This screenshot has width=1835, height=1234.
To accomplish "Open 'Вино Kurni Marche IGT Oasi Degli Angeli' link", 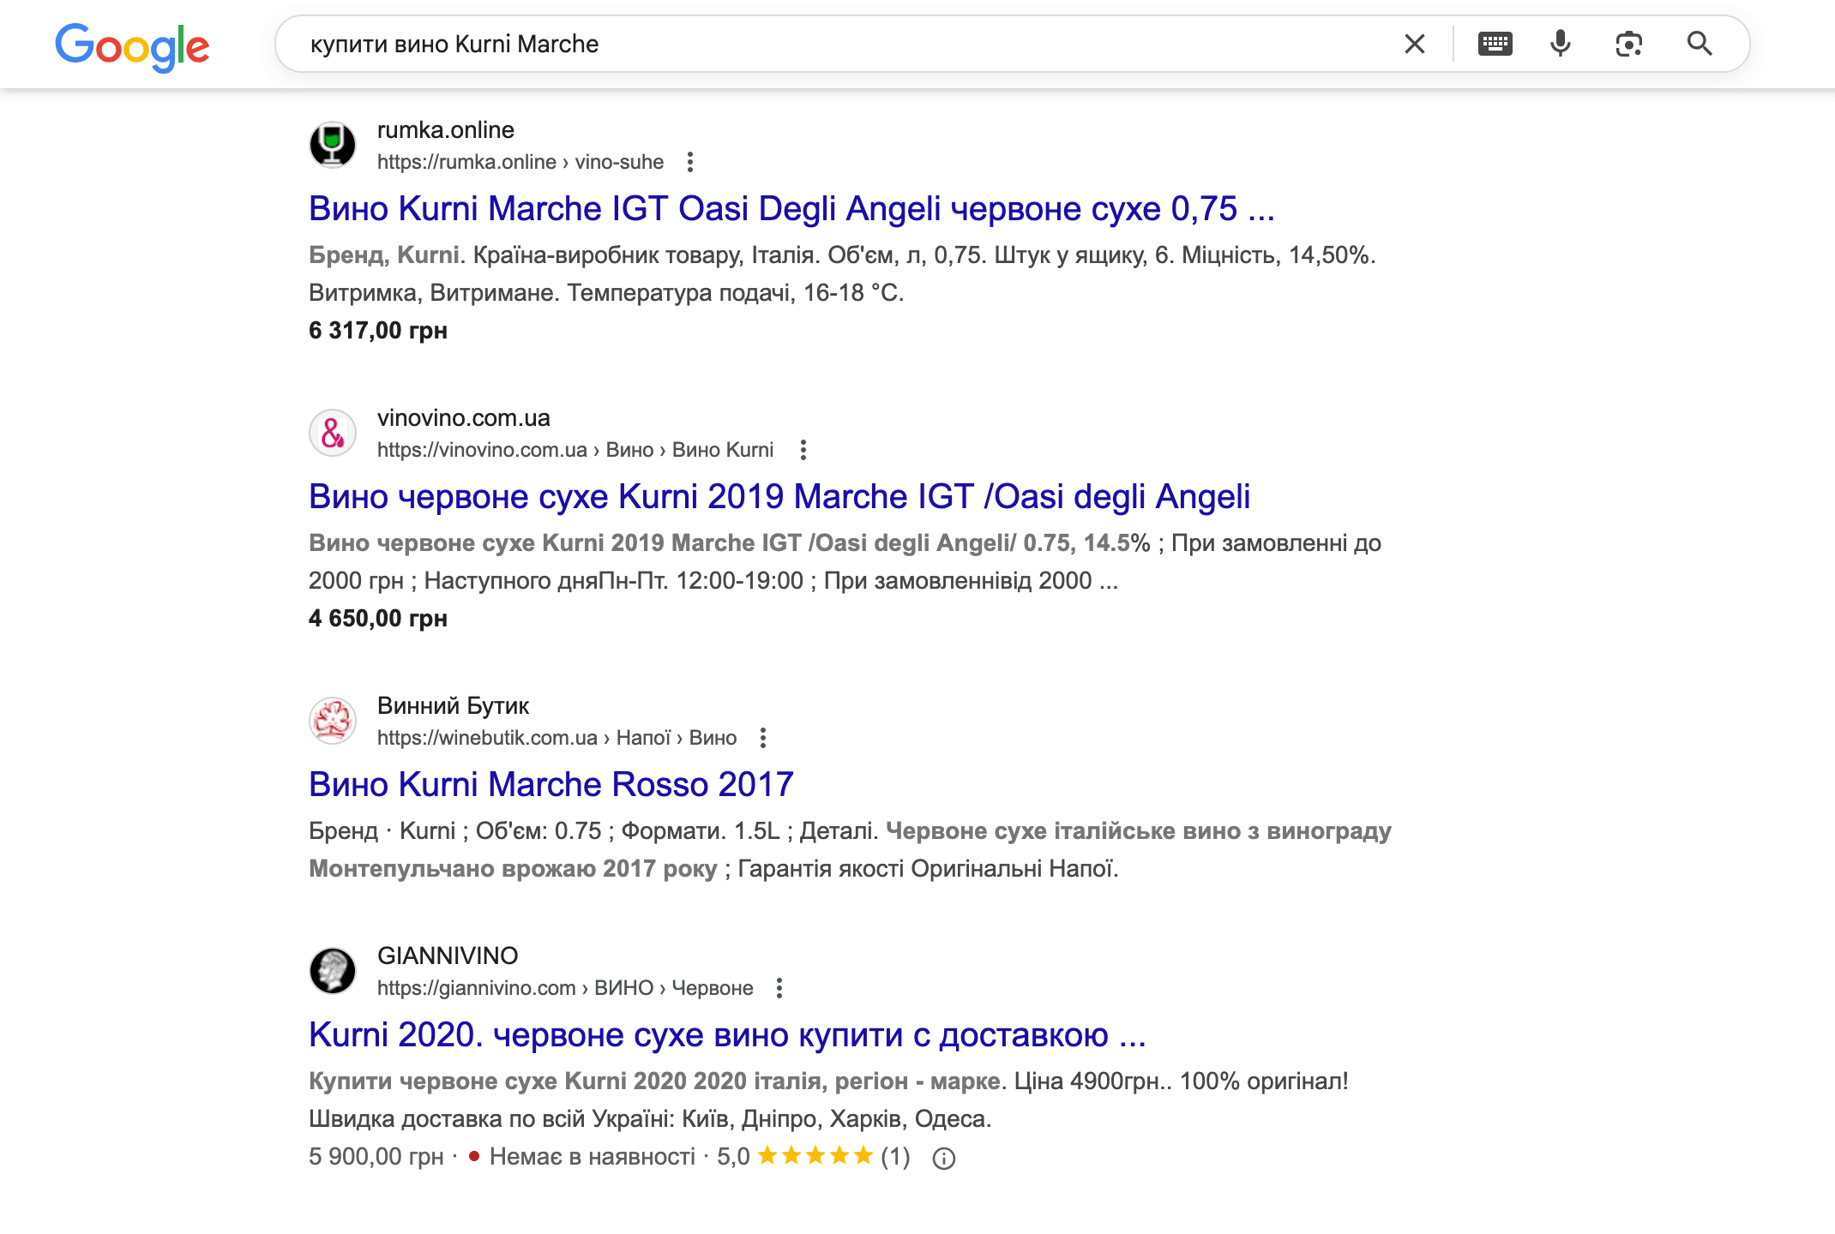I will point(791,208).
